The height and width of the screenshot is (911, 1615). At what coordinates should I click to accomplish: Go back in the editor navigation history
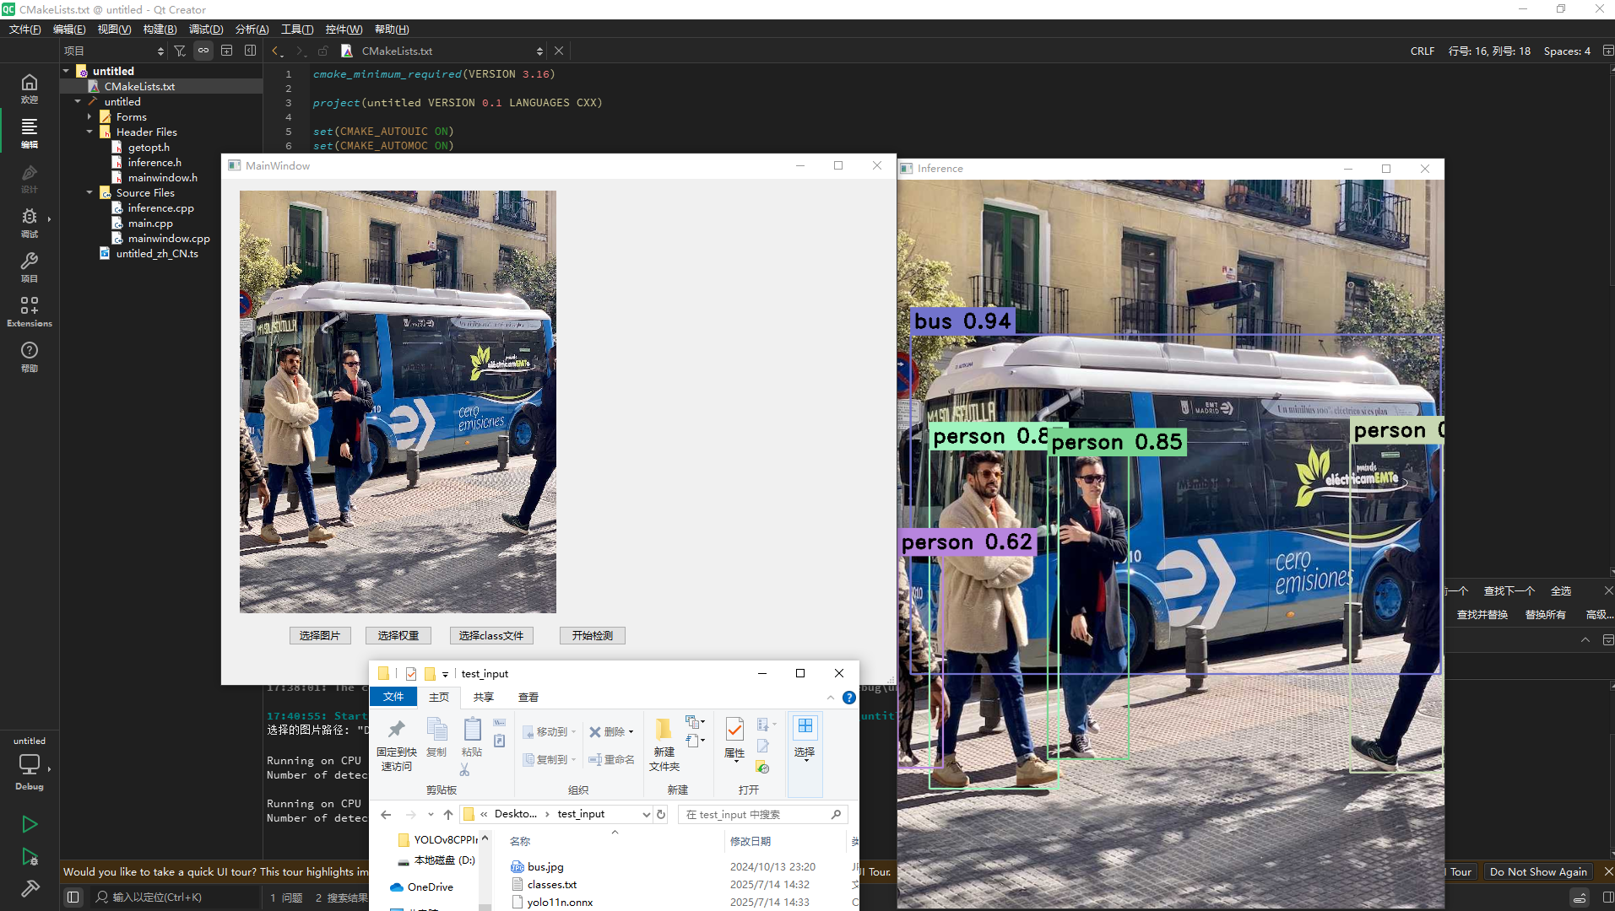(x=276, y=51)
